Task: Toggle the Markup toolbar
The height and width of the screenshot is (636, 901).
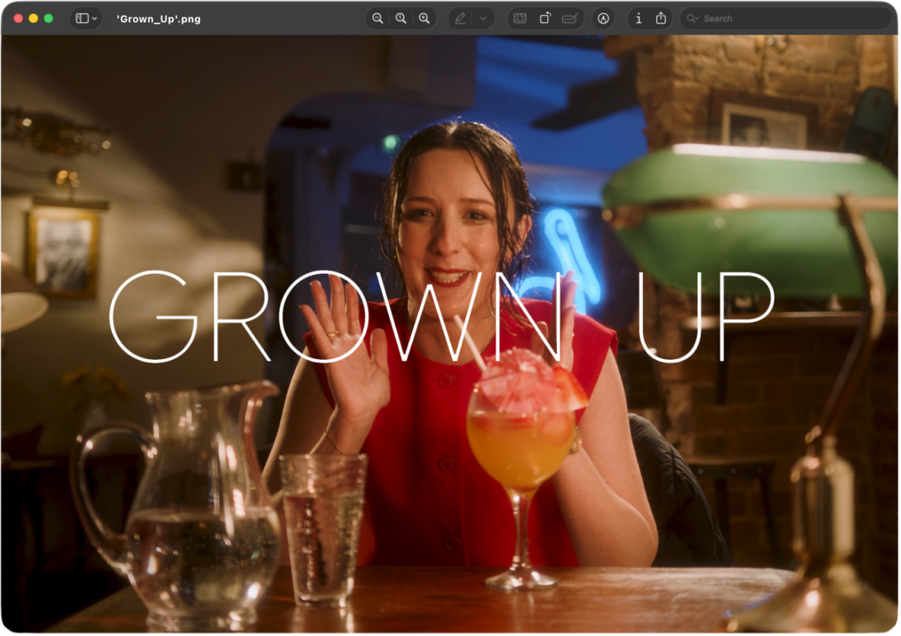Action: point(604,18)
